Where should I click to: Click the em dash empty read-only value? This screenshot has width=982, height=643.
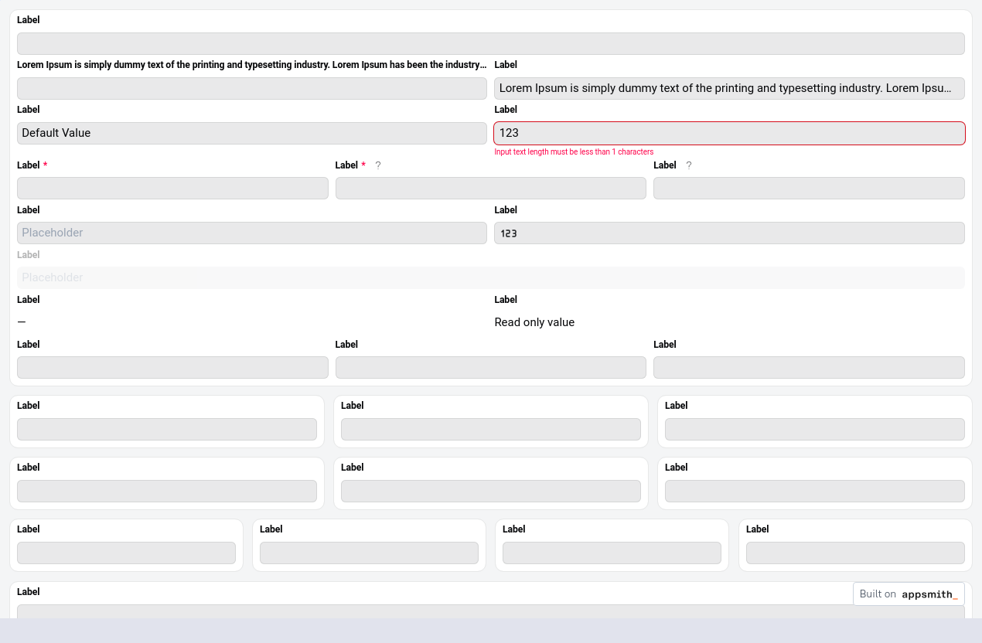[22, 322]
